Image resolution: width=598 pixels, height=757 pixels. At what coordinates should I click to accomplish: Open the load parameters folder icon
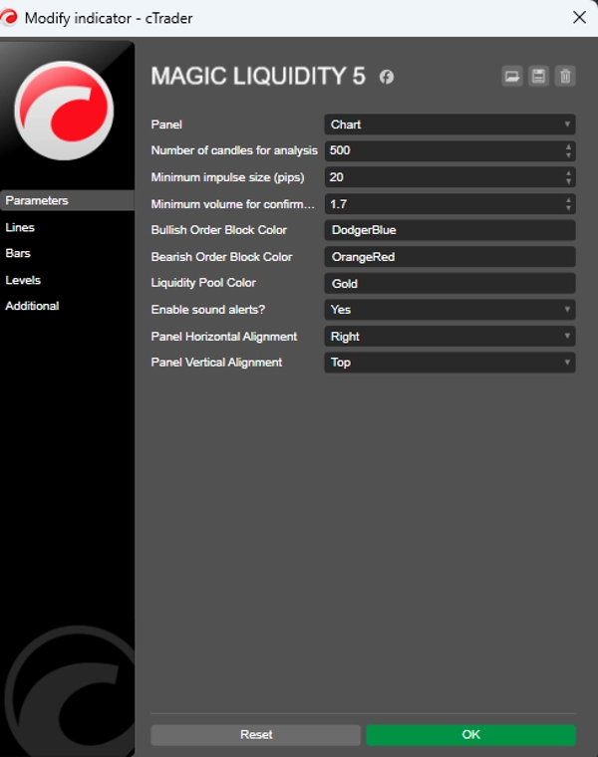tap(512, 77)
